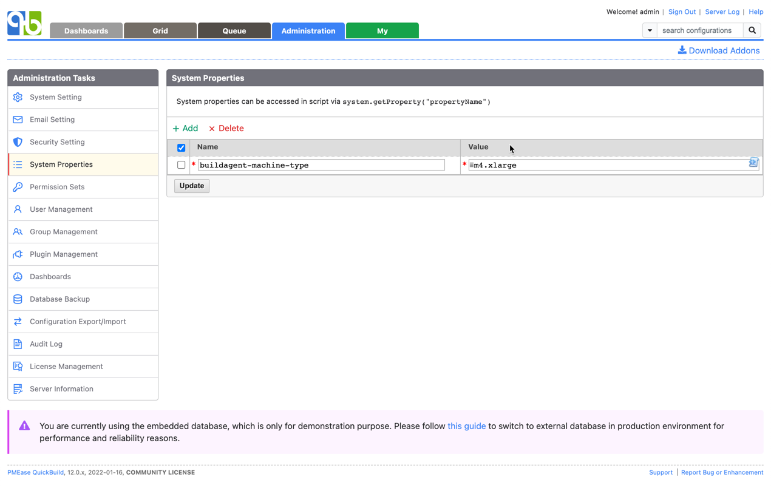Click the Add property button
Image resolution: width=771 pixels, height=491 pixels.
tap(185, 128)
